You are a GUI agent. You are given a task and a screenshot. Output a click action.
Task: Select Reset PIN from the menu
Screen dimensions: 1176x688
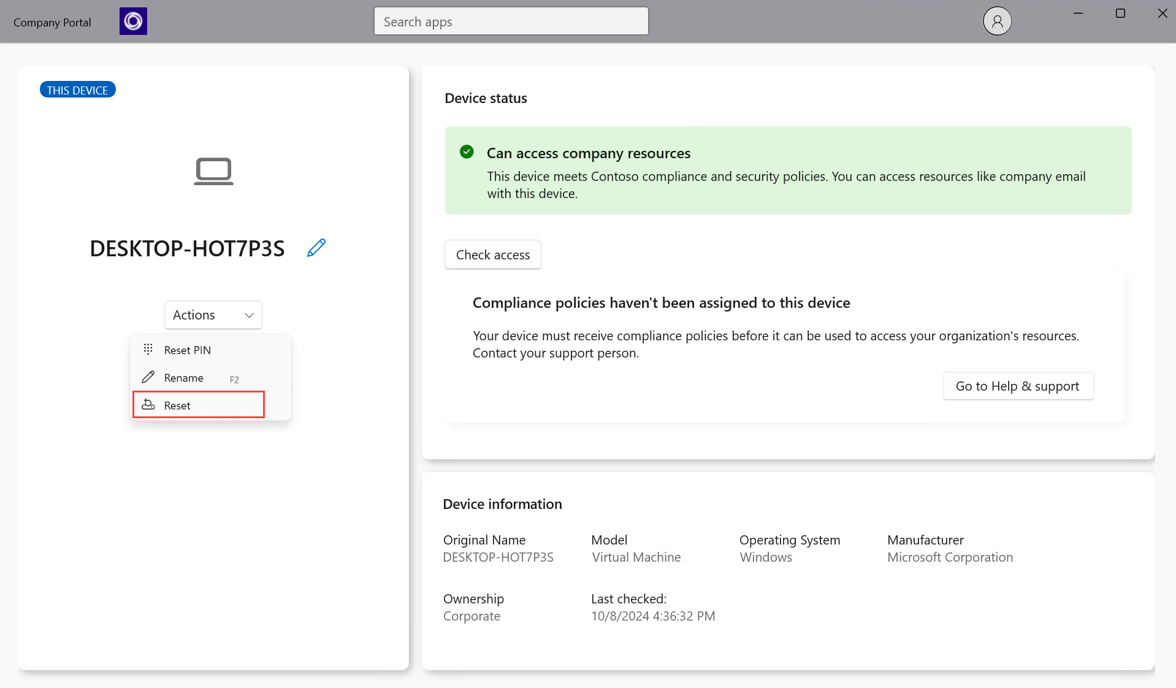[187, 350]
